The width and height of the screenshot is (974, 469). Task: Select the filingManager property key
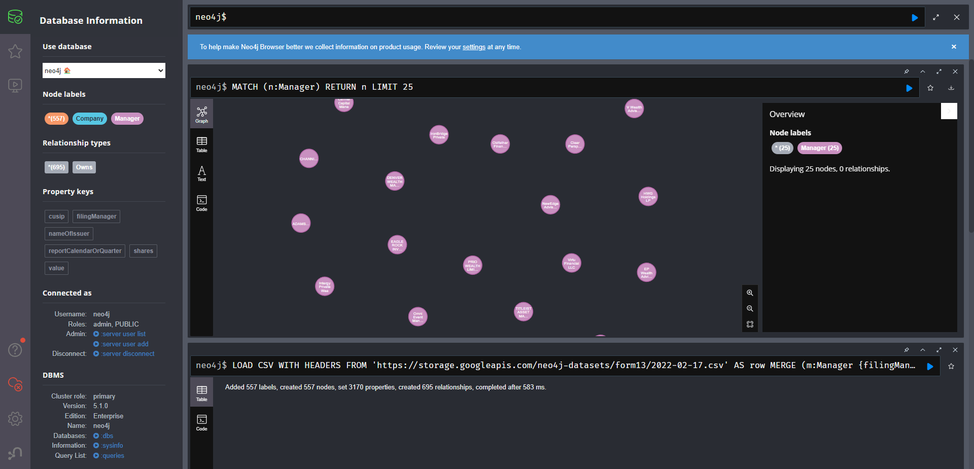pyautogui.click(x=96, y=217)
